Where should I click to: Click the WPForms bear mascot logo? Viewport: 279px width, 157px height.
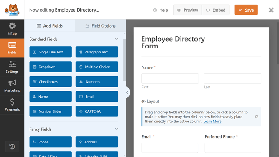12,10
